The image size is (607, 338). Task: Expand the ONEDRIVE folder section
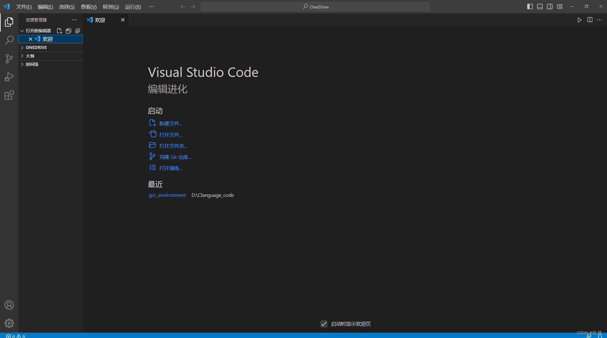pyautogui.click(x=51, y=47)
